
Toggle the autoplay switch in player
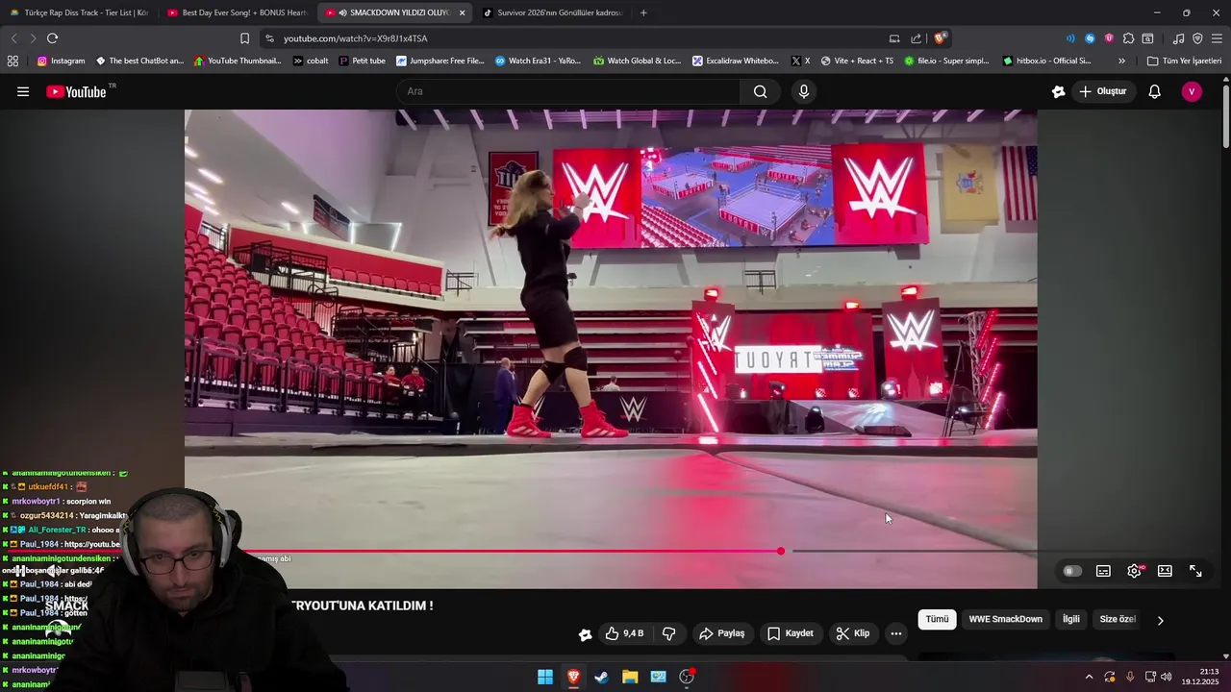click(1071, 571)
